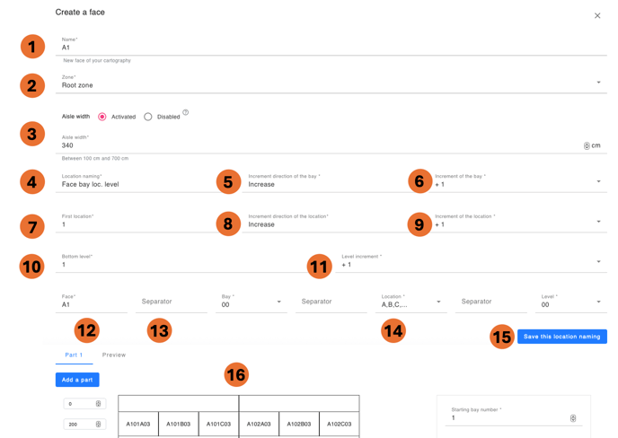
Task: Expand the Increment of the bay dropdown
Action: (598, 181)
